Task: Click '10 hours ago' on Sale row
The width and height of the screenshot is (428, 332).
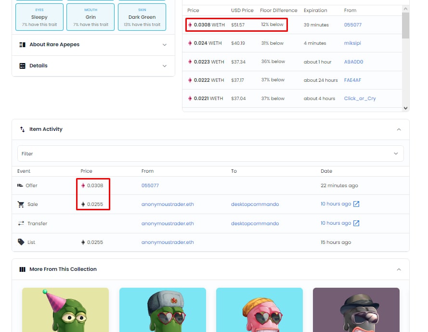Action: point(336,204)
